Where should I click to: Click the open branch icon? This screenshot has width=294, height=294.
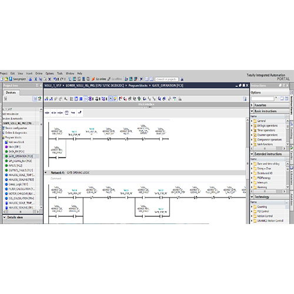click(x=73, y=113)
